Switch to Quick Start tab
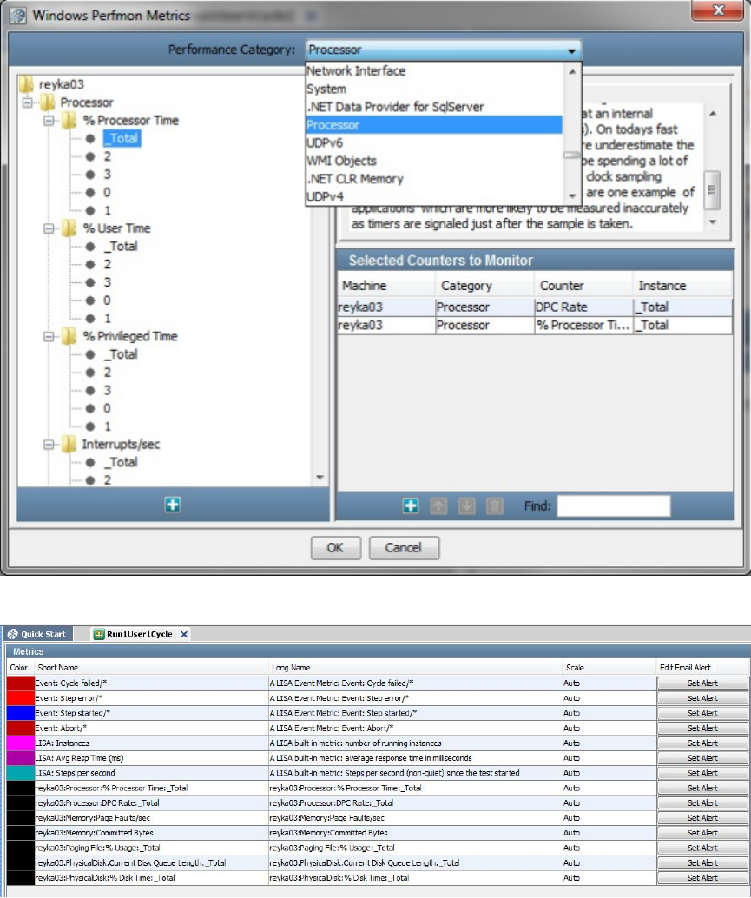The height and width of the screenshot is (898, 751). click(37, 634)
